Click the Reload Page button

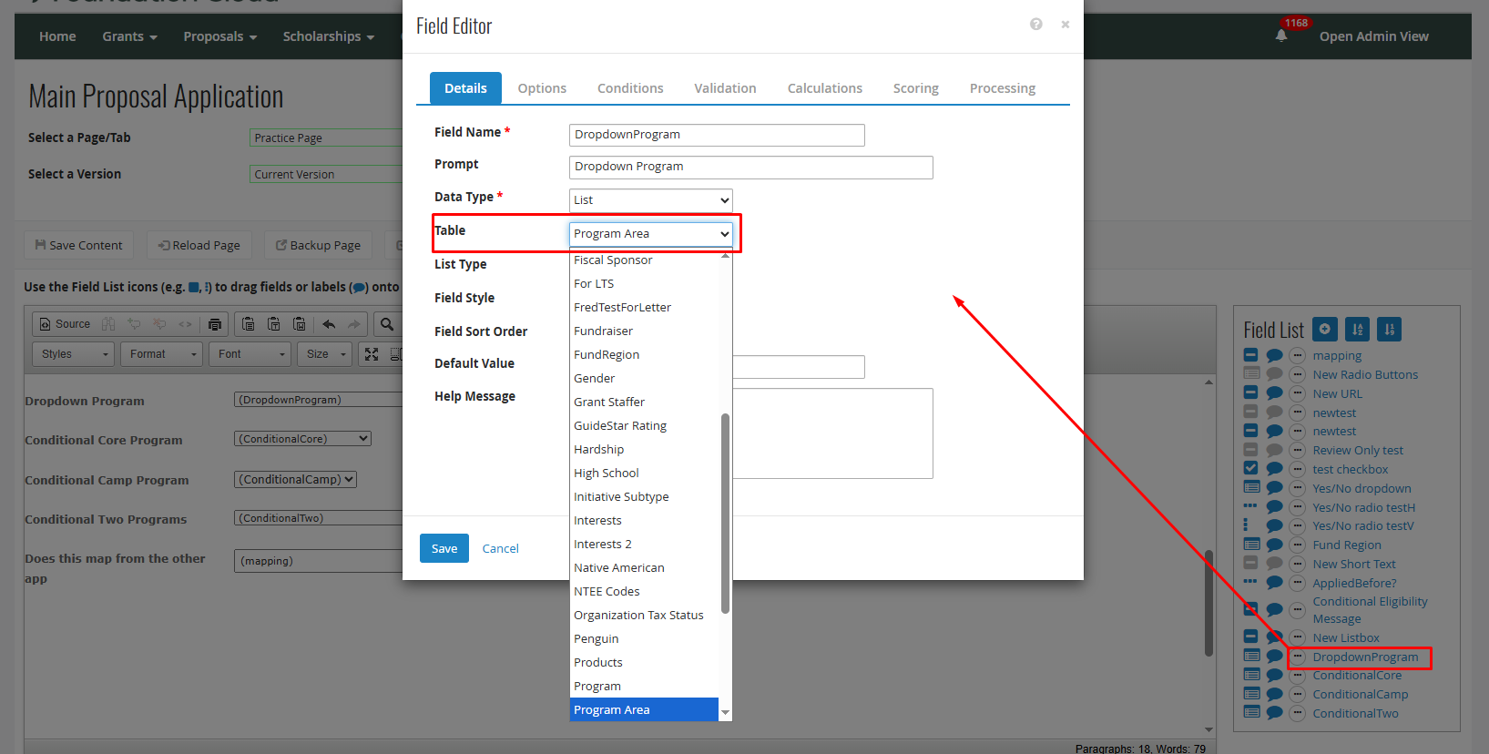coord(199,245)
